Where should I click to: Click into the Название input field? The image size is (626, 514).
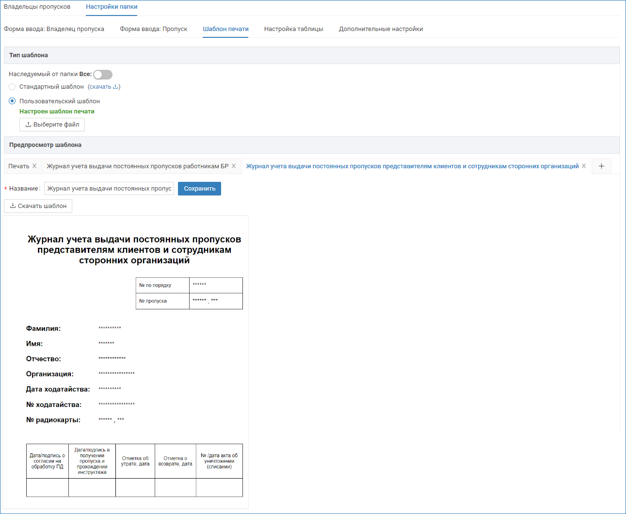tap(109, 189)
